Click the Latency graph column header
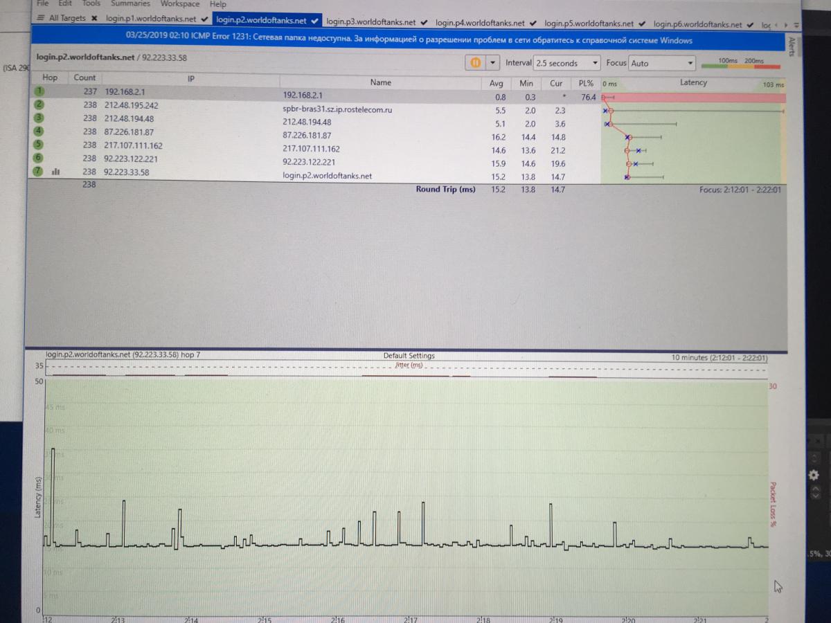The width and height of the screenshot is (831, 623). (693, 82)
